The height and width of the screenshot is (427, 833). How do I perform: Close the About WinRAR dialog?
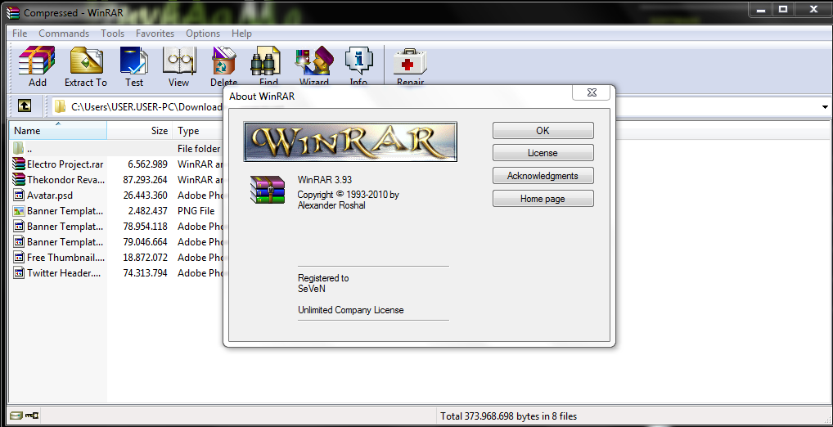point(592,93)
